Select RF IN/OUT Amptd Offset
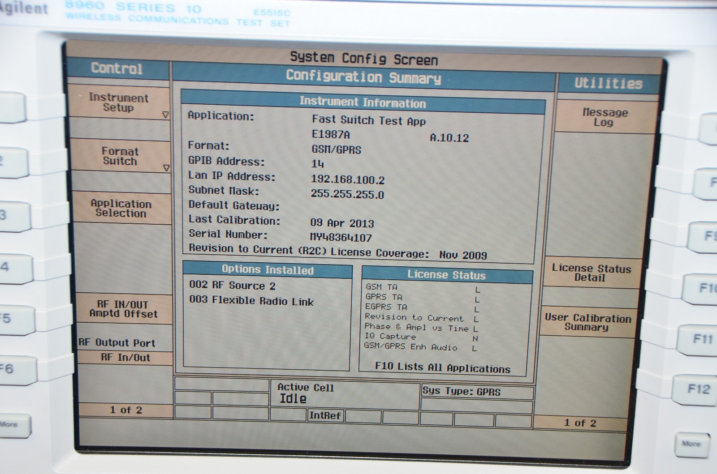Viewport: 717px width, 474px height. pos(123,309)
